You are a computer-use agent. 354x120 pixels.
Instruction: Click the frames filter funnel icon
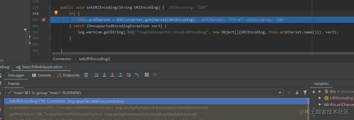(305, 93)
